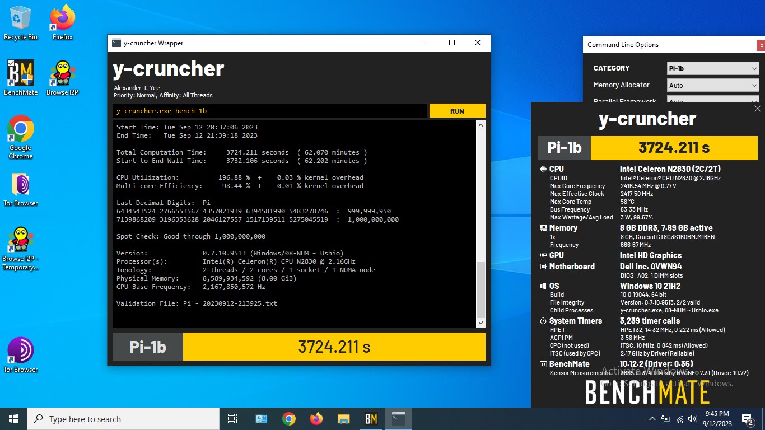Switch to the y-cruncher console taskbar icon
Viewport: 765px width, 430px height.
pyautogui.click(x=398, y=419)
